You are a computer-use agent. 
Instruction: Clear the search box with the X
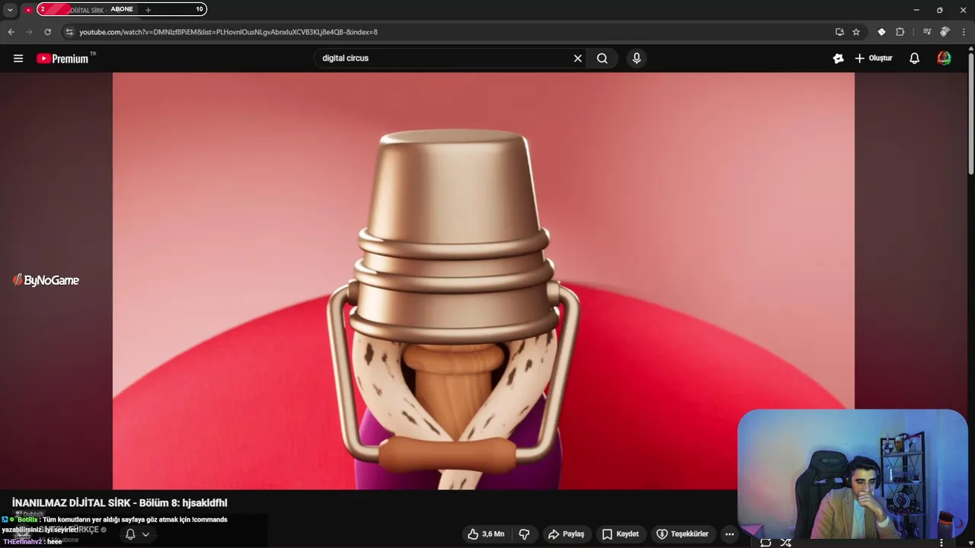pyautogui.click(x=577, y=59)
